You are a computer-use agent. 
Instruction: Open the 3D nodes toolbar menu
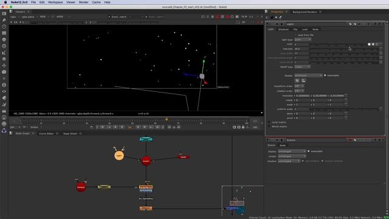pos(4,72)
